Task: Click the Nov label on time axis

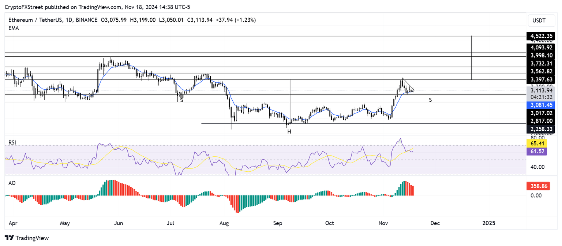Action: 383,223
